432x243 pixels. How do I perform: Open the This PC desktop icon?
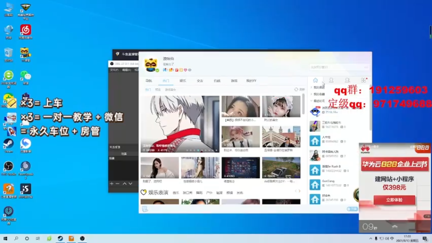(x=9, y=9)
